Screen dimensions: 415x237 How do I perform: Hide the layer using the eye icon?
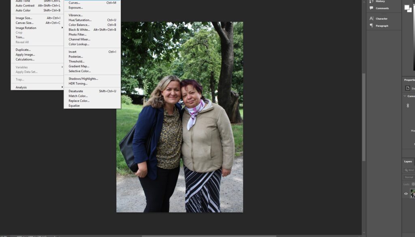406,194
